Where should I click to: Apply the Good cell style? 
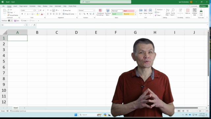click(x=117, y=14)
